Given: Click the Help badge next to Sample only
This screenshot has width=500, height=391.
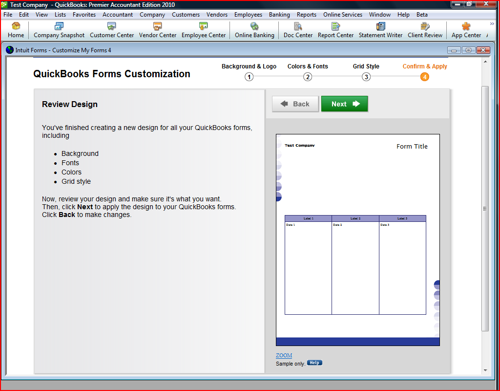Looking at the screenshot, I should [314, 363].
